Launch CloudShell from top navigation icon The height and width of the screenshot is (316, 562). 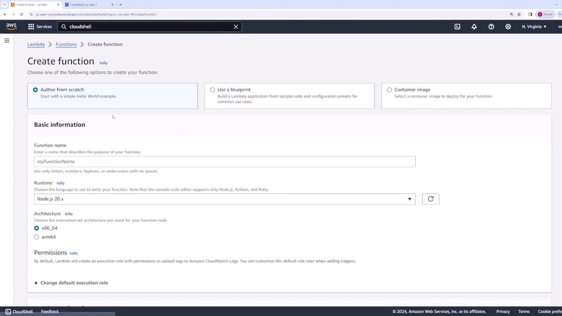(457, 27)
